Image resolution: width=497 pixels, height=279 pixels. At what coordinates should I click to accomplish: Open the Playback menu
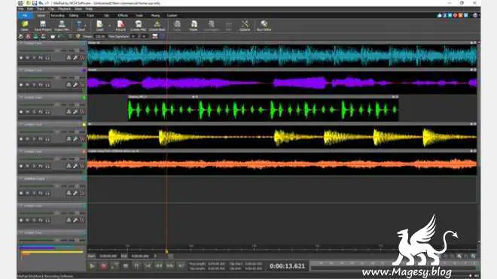[64, 9]
